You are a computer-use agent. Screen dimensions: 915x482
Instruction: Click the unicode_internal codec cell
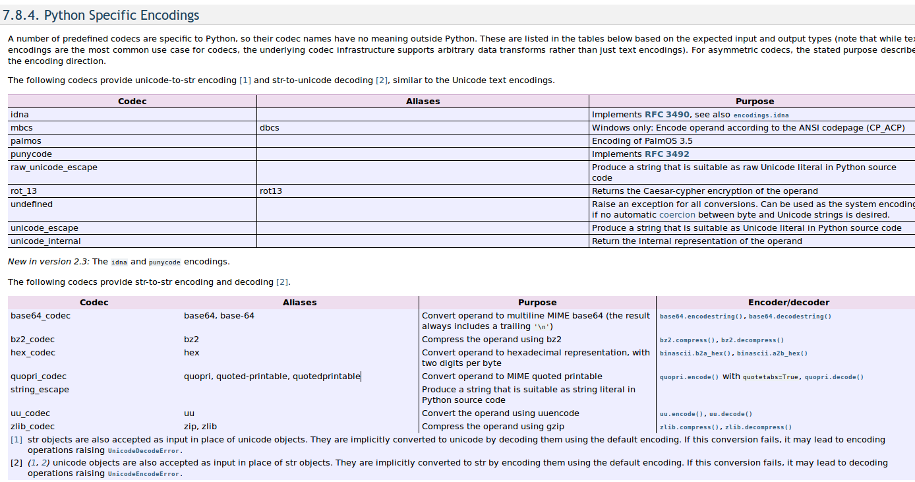[132, 241]
